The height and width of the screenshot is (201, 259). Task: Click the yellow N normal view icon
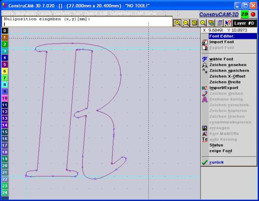tap(194, 23)
